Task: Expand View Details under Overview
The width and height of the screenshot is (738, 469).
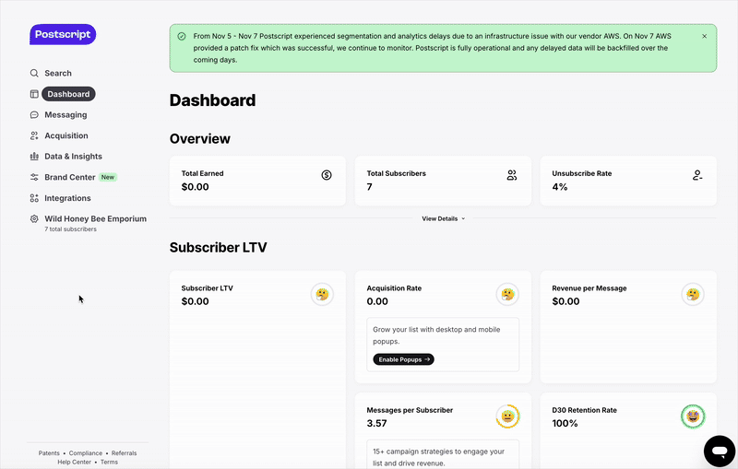Action: [x=443, y=218]
